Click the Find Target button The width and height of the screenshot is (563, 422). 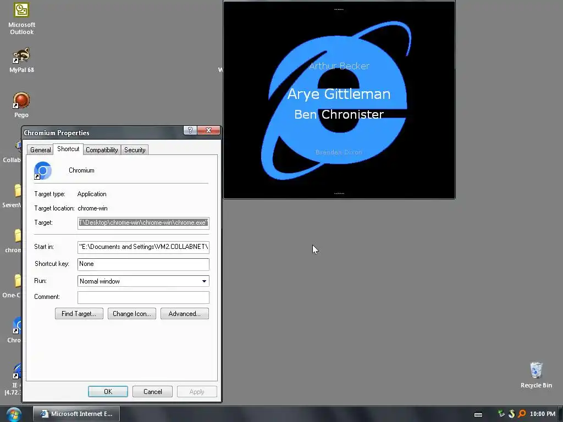point(79,314)
